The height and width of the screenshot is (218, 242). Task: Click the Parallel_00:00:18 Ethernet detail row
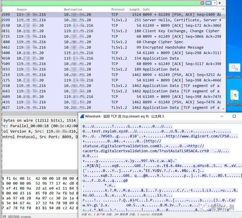pyautogui.click(x=40, y=126)
